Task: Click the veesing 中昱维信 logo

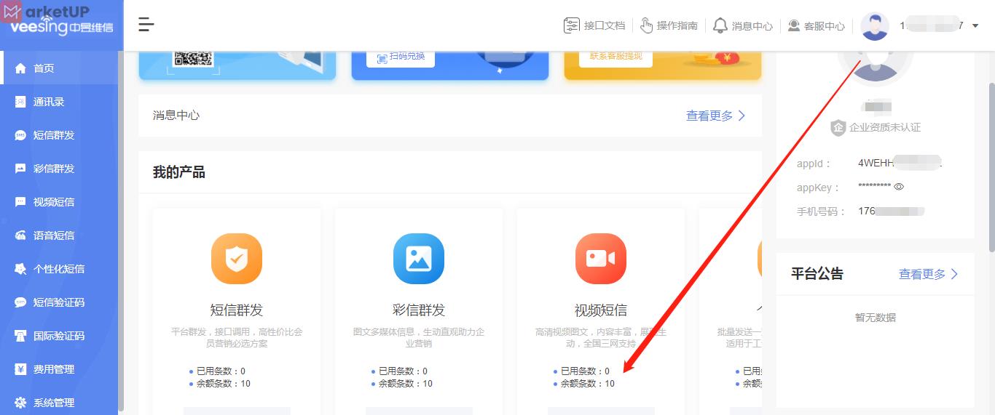Action: coord(62,27)
